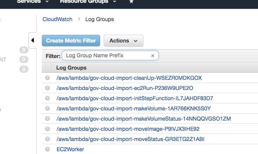
Task: Open gov-cloud-import-makeVolumeStatus-14NNQQVGSO1ZM log group
Action: [144, 119]
